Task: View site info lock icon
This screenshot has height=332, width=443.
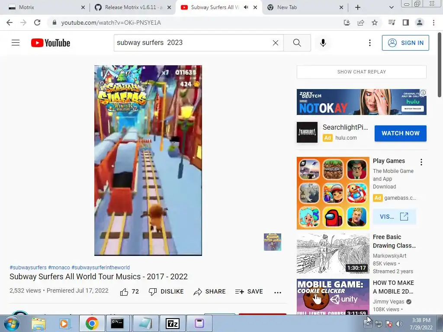Action: tap(55, 22)
